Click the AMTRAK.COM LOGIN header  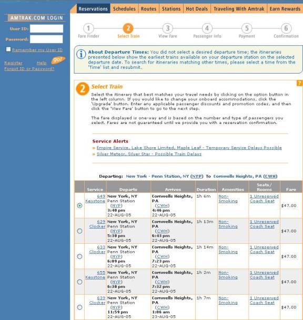pos(37,18)
